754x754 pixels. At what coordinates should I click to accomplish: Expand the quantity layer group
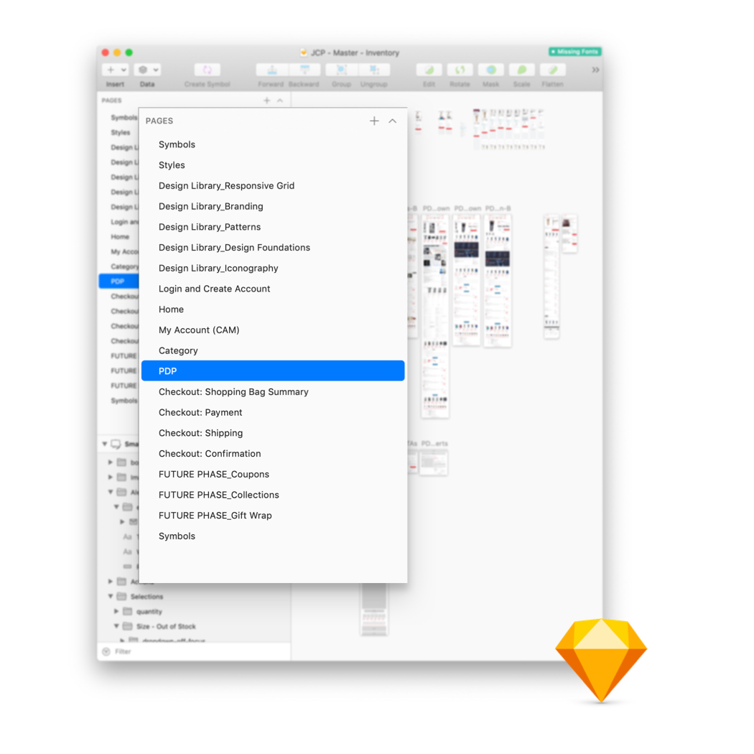point(117,611)
